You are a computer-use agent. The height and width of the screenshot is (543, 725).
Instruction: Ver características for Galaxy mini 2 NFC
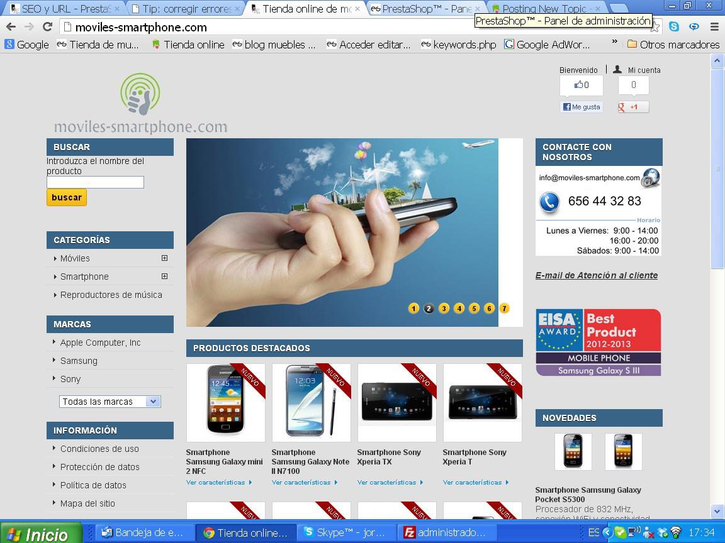[x=219, y=483]
